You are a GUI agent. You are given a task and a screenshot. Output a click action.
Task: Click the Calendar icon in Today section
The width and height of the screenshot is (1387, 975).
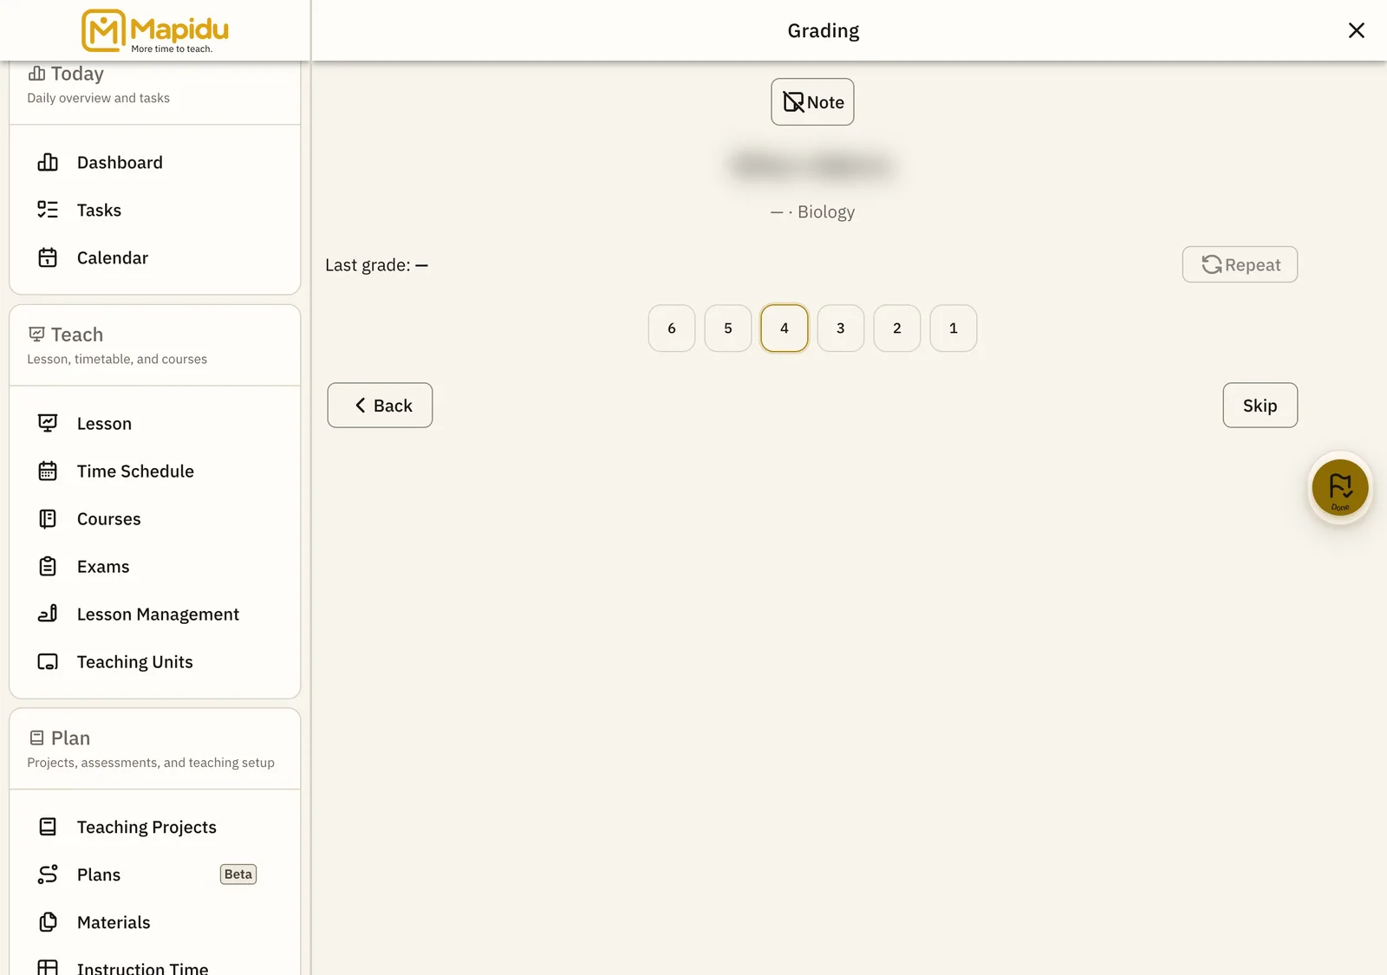(x=48, y=257)
